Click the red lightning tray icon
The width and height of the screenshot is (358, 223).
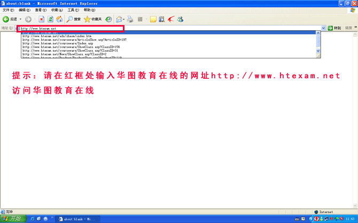coord(316,219)
